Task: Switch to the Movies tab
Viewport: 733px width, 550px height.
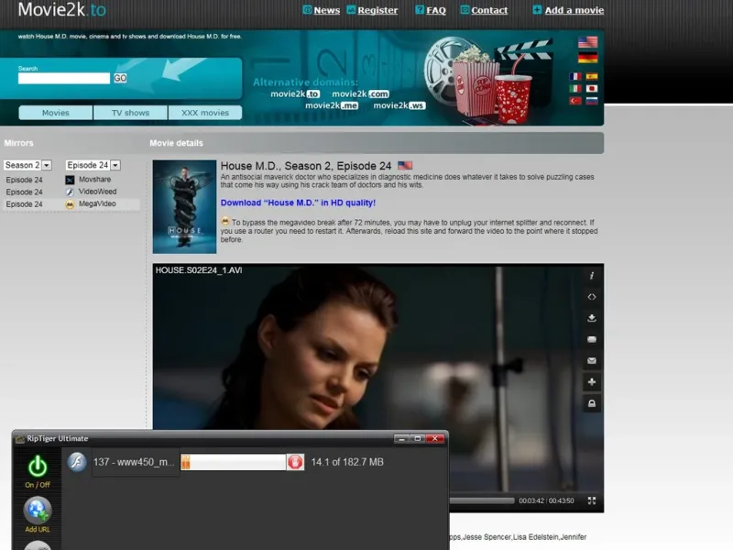Action: click(55, 113)
